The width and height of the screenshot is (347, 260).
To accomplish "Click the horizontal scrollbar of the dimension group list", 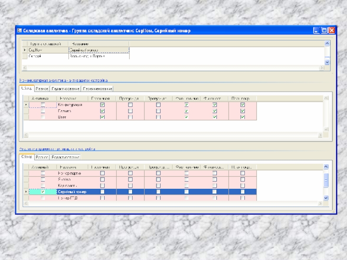I will point(173,68).
